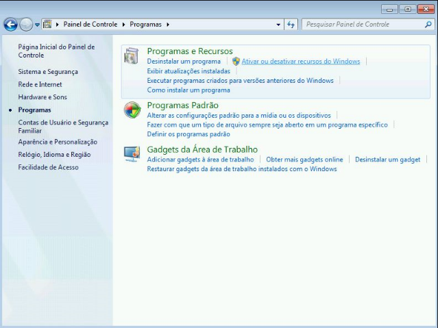Open Ativar ou desativar recursos do Windows
This screenshot has width=438, height=328.
pos(300,62)
